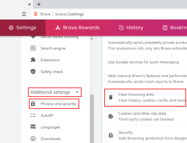The width and height of the screenshot is (187, 143).
Task: Close the current browser tab
Action: pos(30,5)
